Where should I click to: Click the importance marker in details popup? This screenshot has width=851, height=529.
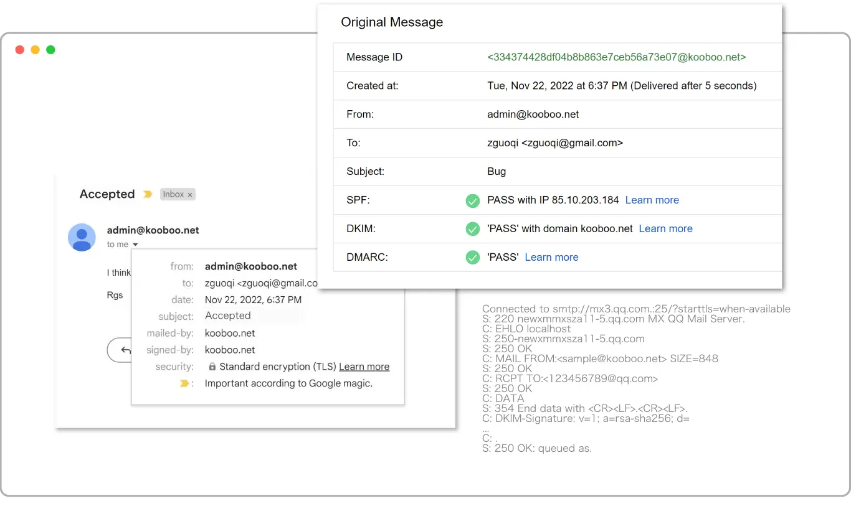tap(184, 383)
